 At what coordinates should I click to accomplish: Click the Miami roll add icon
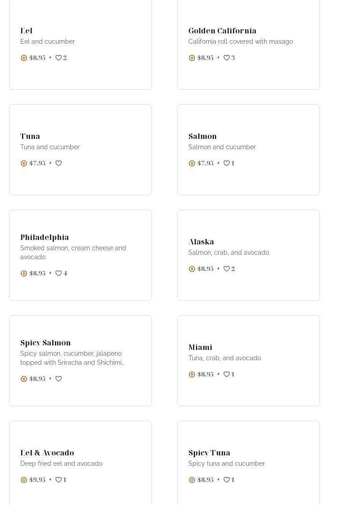point(192,374)
